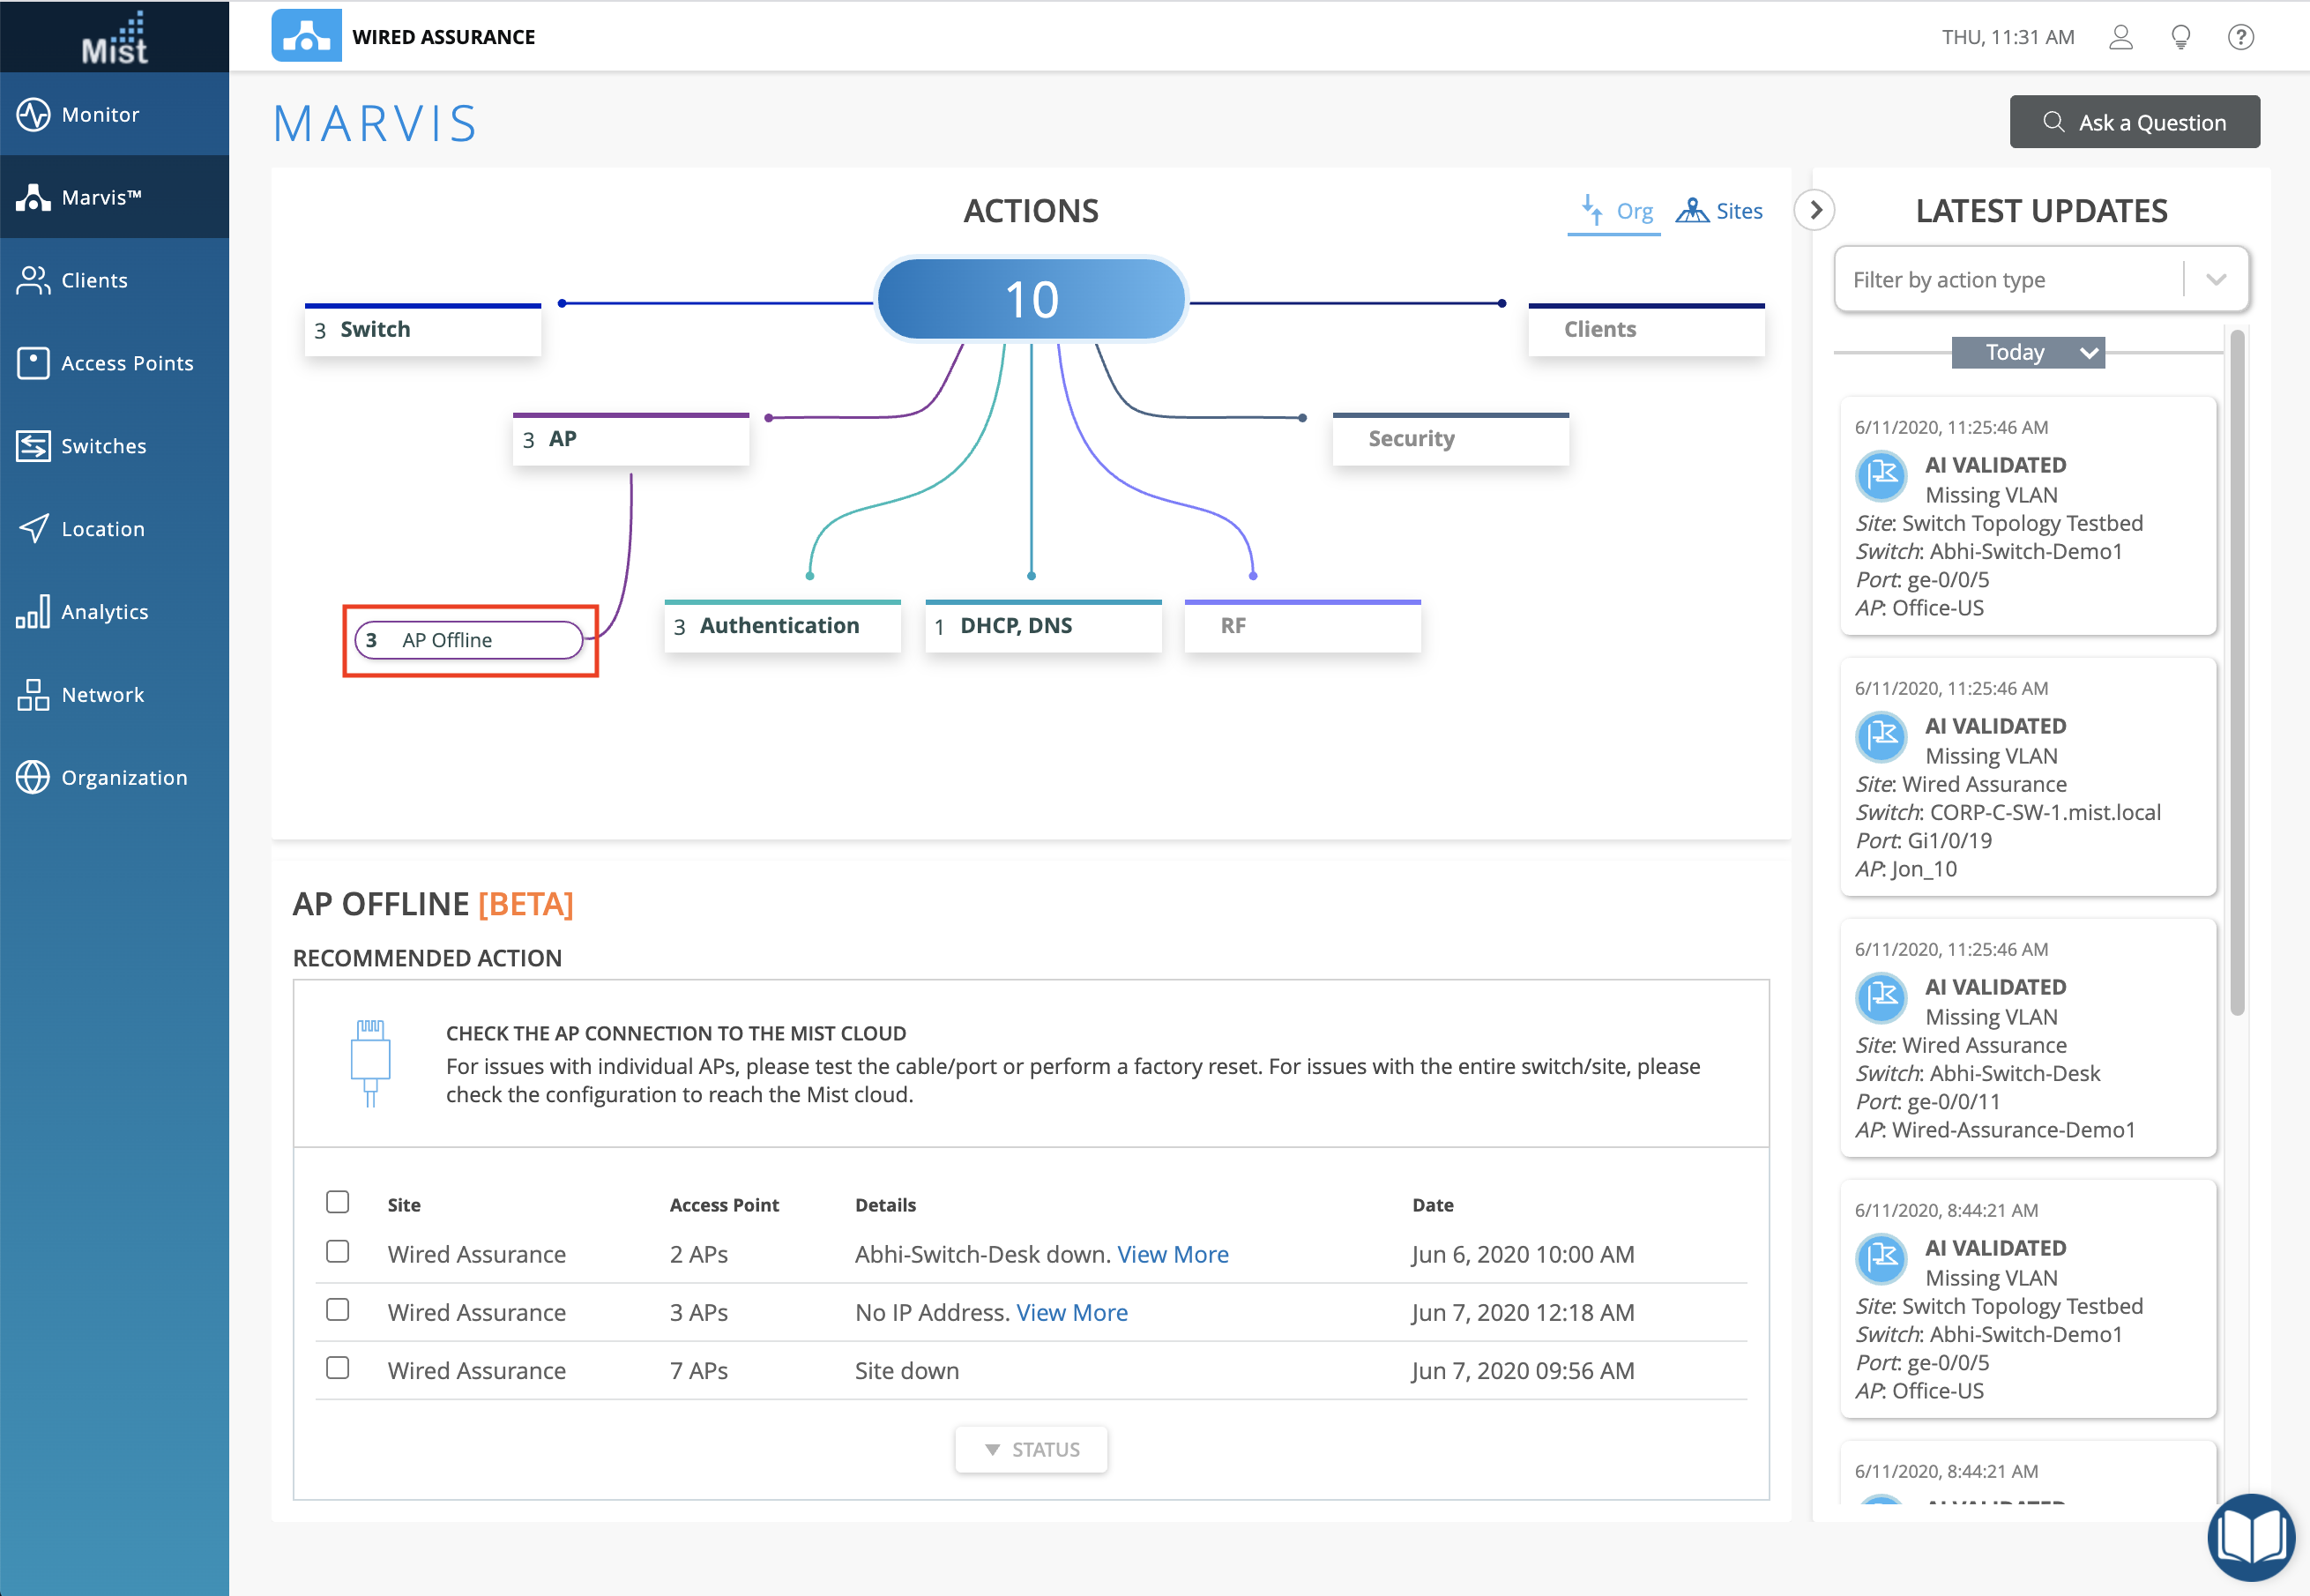Collapse the Latest Updates panel arrow

[x=1815, y=210]
